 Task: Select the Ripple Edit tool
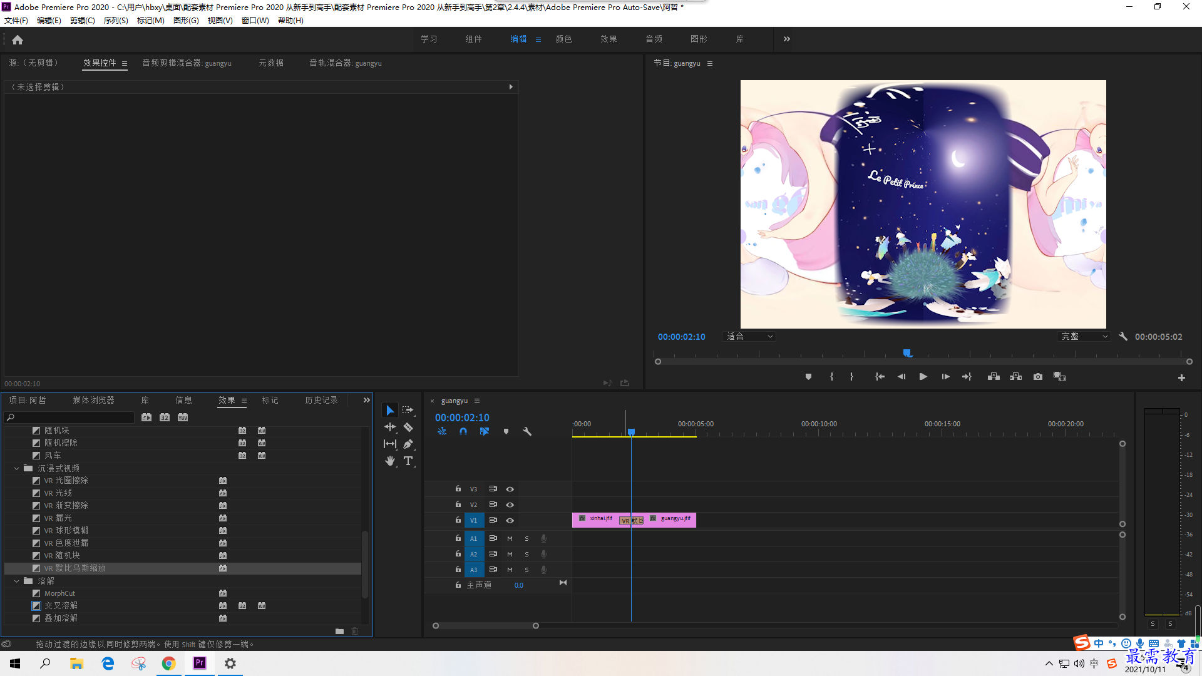(390, 427)
